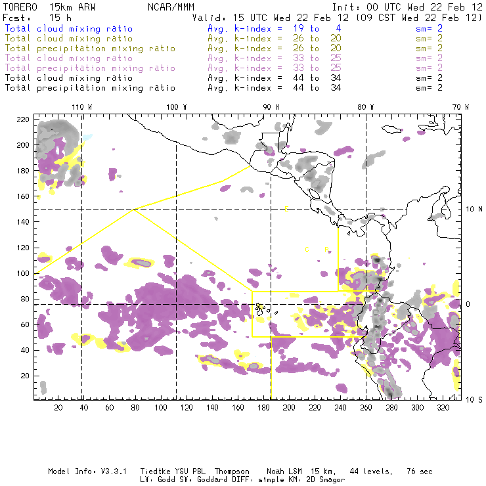The width and height of the screenshot is (486, 486).
Task: Select the "100 W" longitude label
Action: pyautogui.click(x=177, y=107)
